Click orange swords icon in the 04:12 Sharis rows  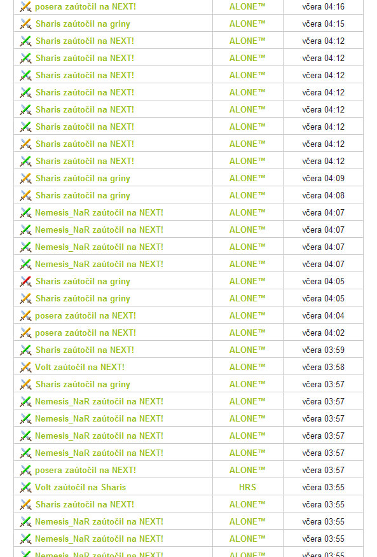point(25,144)
